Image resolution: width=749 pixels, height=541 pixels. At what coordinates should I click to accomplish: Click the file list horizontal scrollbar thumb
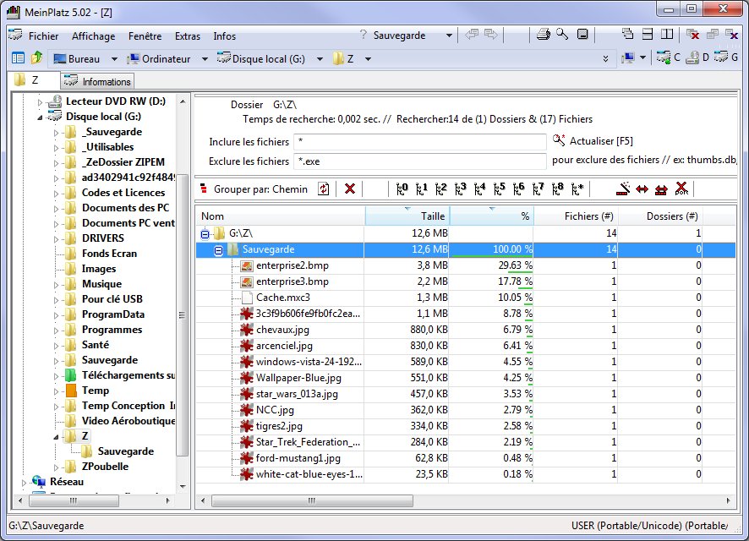(312, 500)
